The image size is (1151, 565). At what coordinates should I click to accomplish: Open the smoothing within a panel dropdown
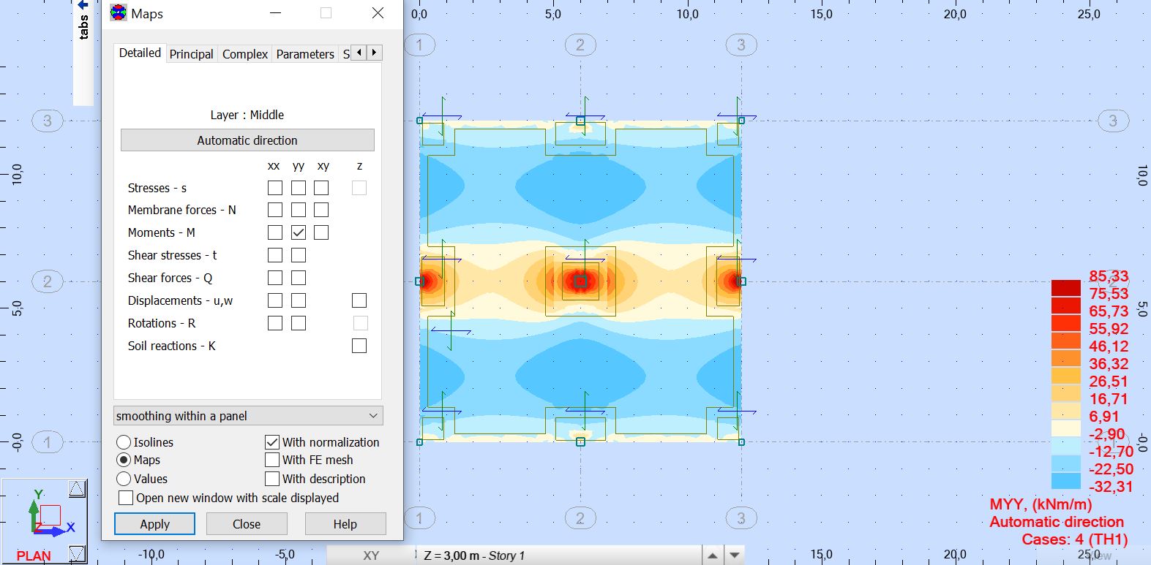click(248, 416)
